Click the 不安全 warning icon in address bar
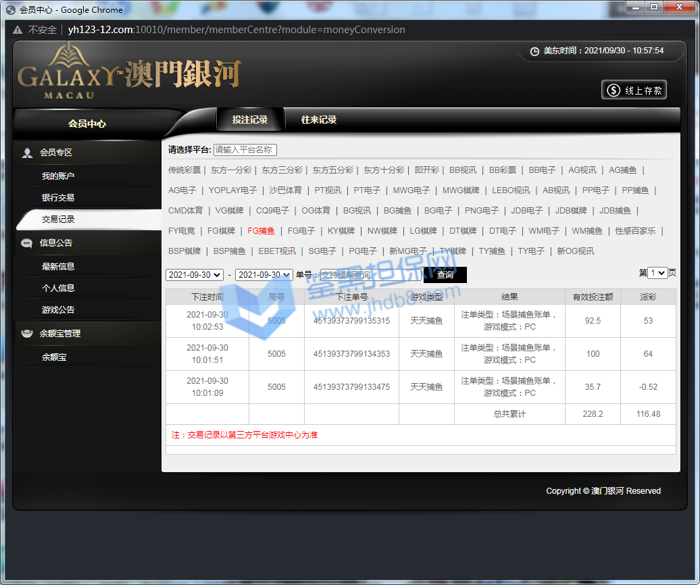This screenshot has width=700, height=585. 18,30
